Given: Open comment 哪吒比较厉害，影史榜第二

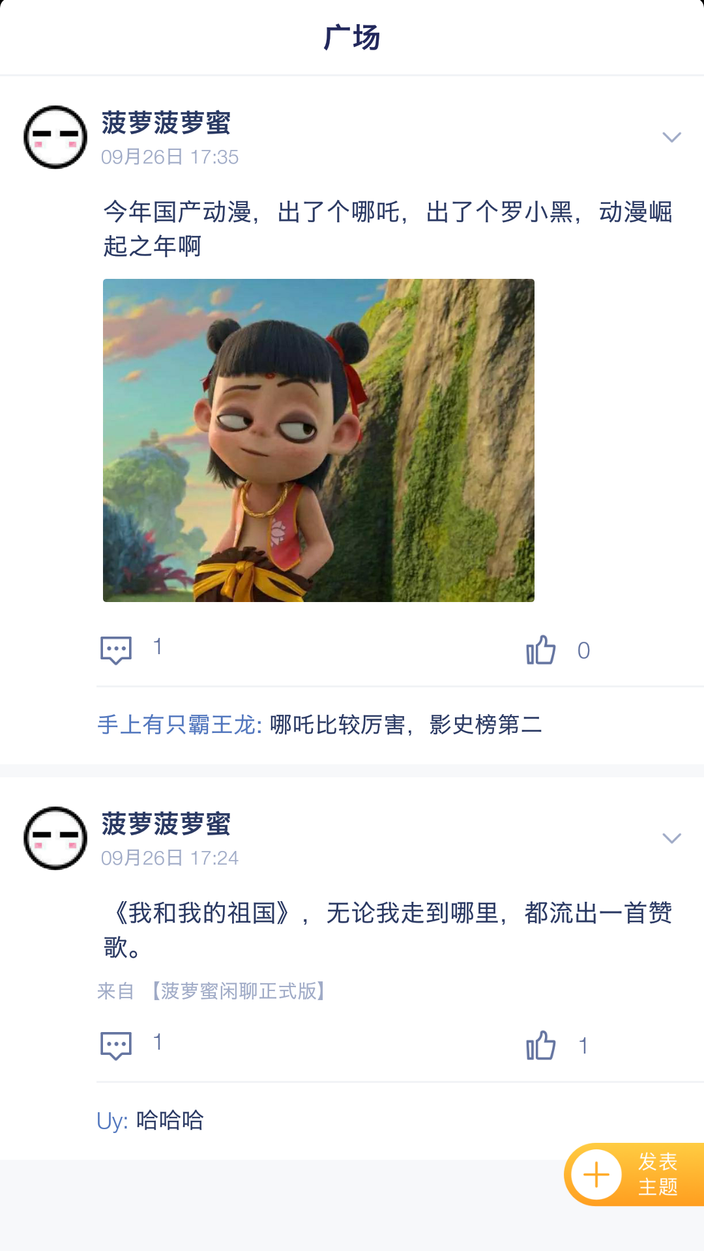Looking at the screenshot, I should tap(406, 725).
